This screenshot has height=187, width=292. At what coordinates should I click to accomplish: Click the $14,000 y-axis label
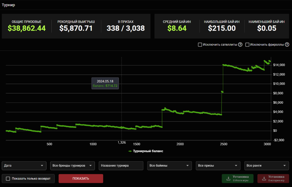[x=279, y=65]
